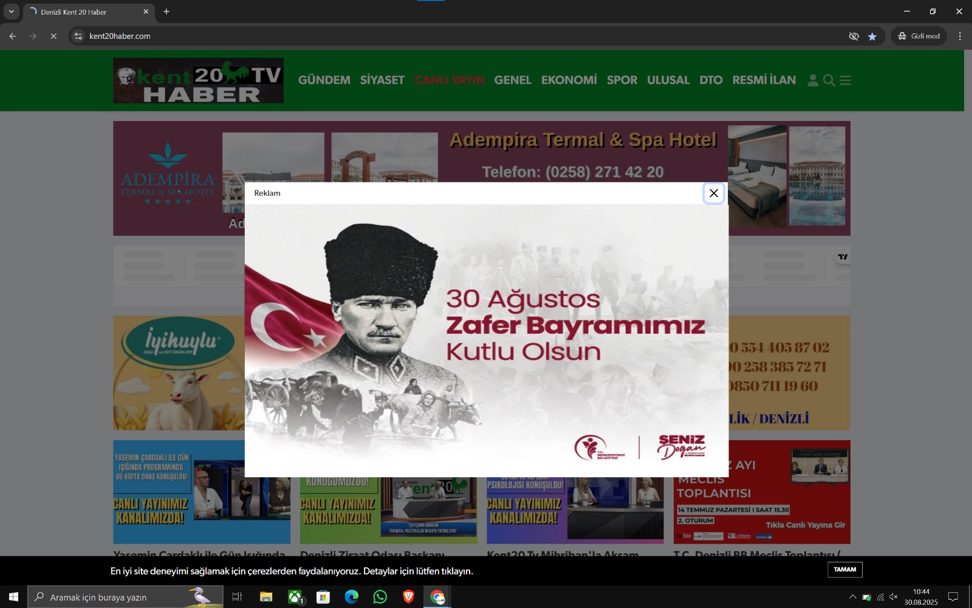The width and height of the screenshot is (972, 608).
Task: Click the Kent 20 TV Haber logo
Action: (x=198, y=80)
